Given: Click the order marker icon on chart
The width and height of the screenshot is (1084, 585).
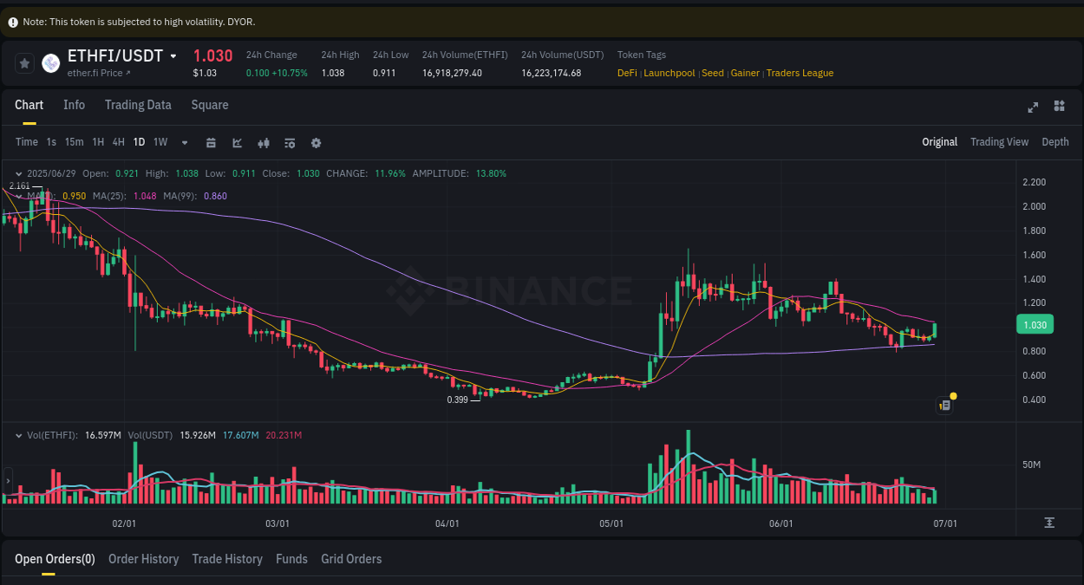Looking at the screenshot, I should (x=945, y=405).
